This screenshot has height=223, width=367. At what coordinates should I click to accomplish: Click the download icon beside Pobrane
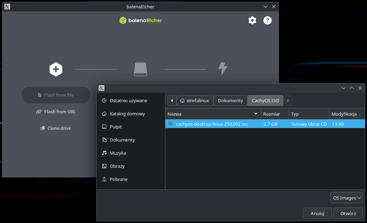click(104, 179)
